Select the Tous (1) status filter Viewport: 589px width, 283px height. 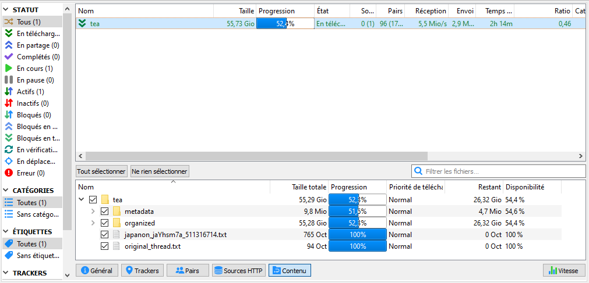[x=32, y=22]
